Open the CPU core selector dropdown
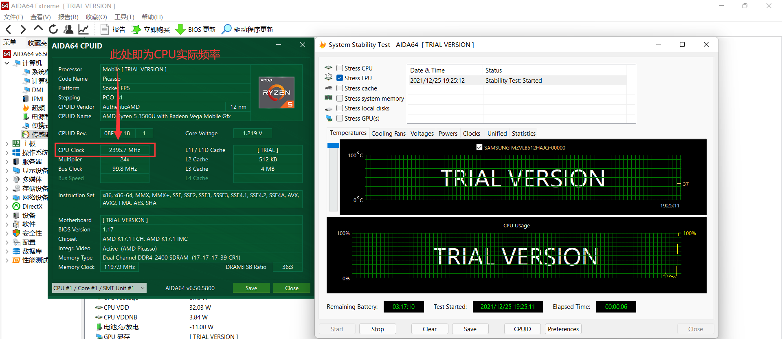The image size is (782, 339). 99,288
